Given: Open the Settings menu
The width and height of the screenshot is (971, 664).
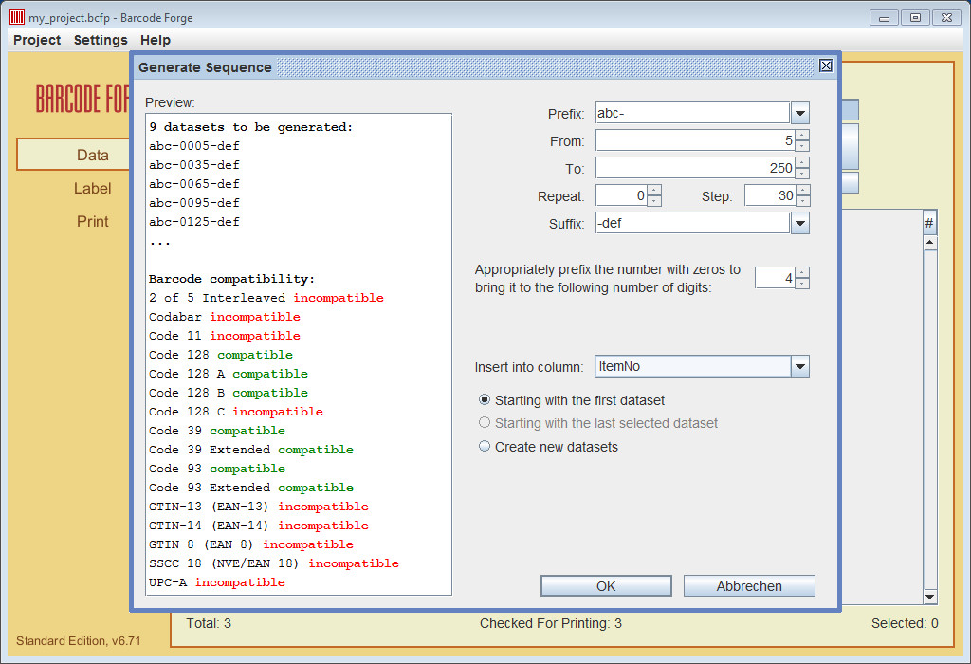Looking at the screenshot, I should pyautogui.click(x=101, y=40).
